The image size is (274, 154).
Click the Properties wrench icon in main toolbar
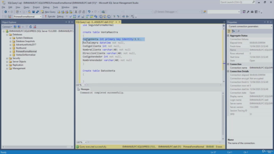pos(248,12)
